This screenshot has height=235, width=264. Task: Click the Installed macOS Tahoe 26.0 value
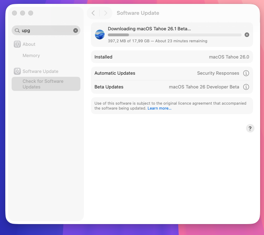(229, 57)
